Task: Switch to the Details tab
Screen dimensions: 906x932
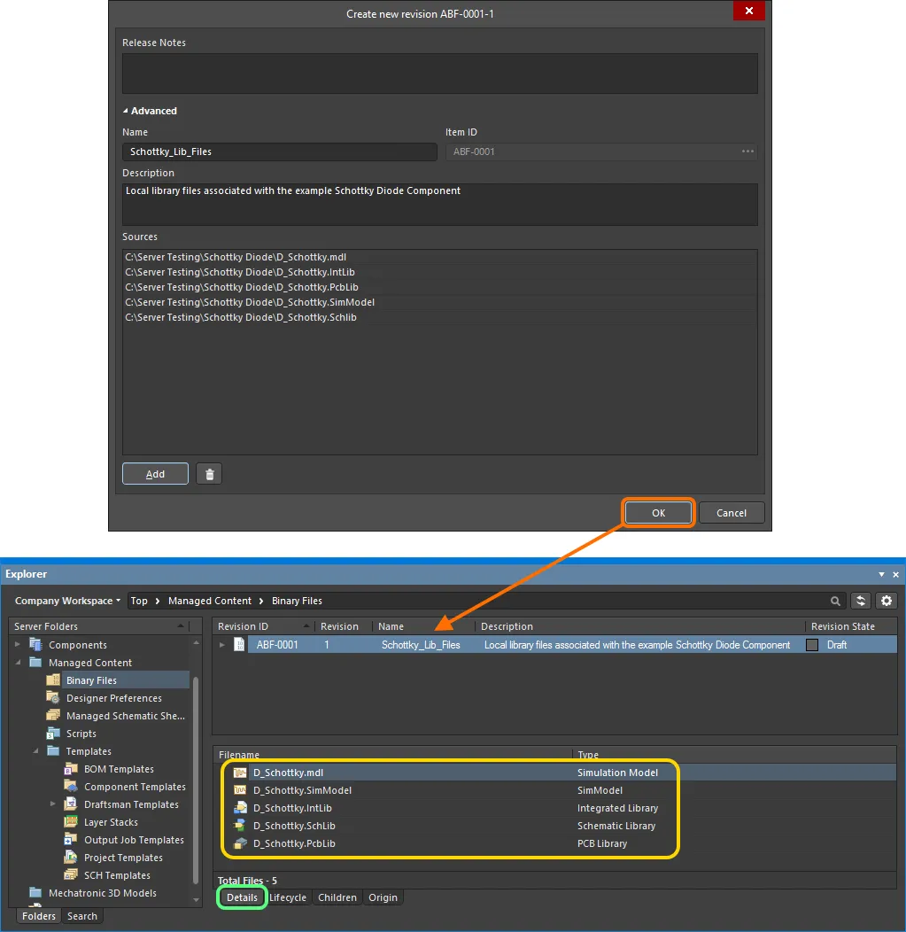Action: pyautogui.click(x=242, y=897)
